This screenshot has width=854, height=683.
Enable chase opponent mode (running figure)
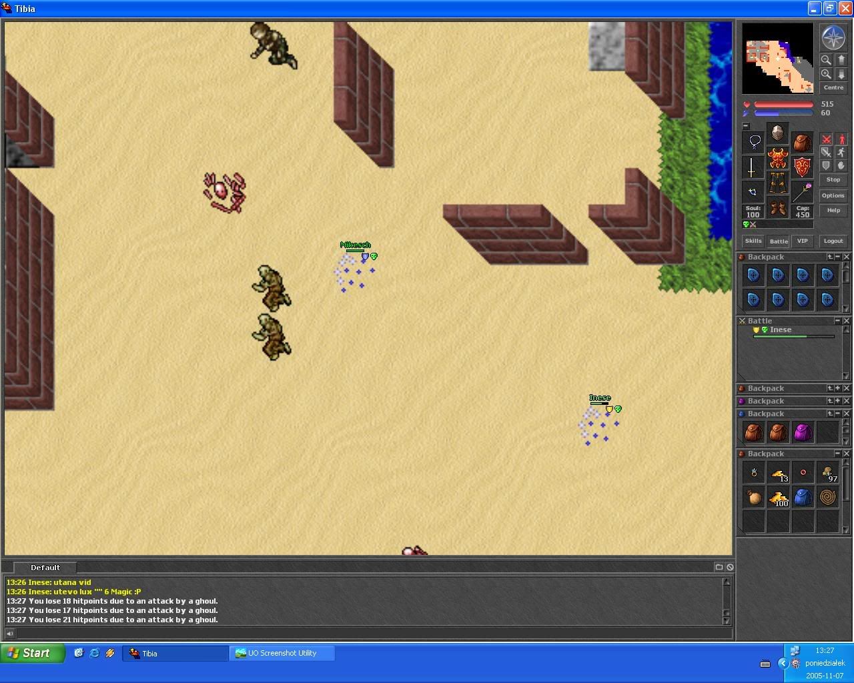pos(841,153)
